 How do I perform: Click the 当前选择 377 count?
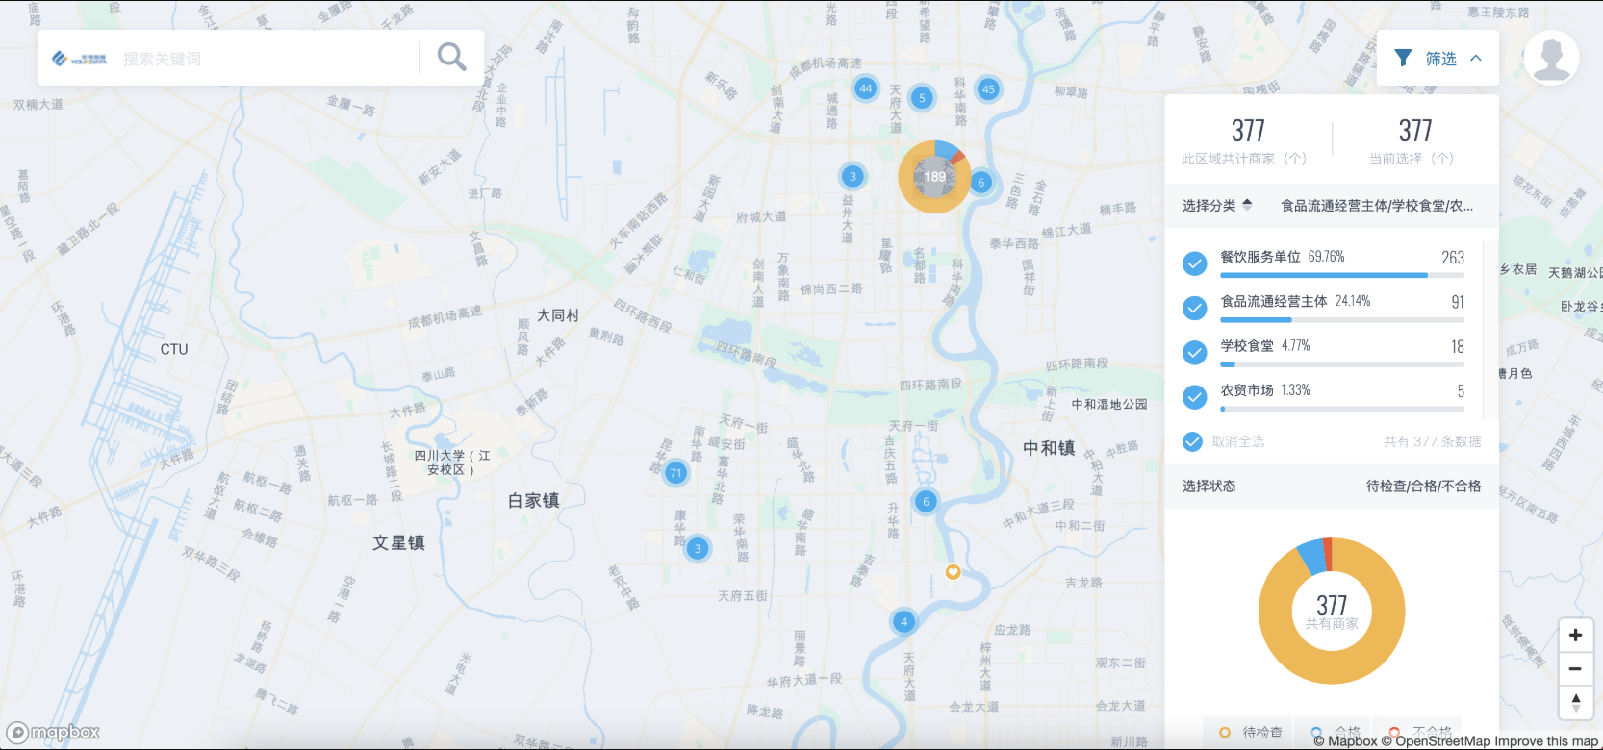click(x=1415, y=131)
